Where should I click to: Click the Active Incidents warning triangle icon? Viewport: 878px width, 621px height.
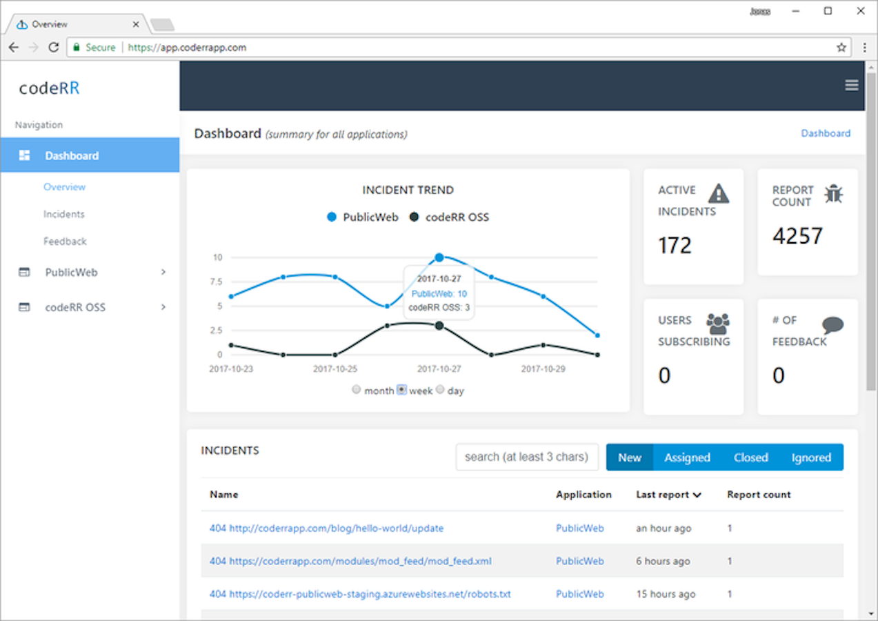click(x=719, y=193)
